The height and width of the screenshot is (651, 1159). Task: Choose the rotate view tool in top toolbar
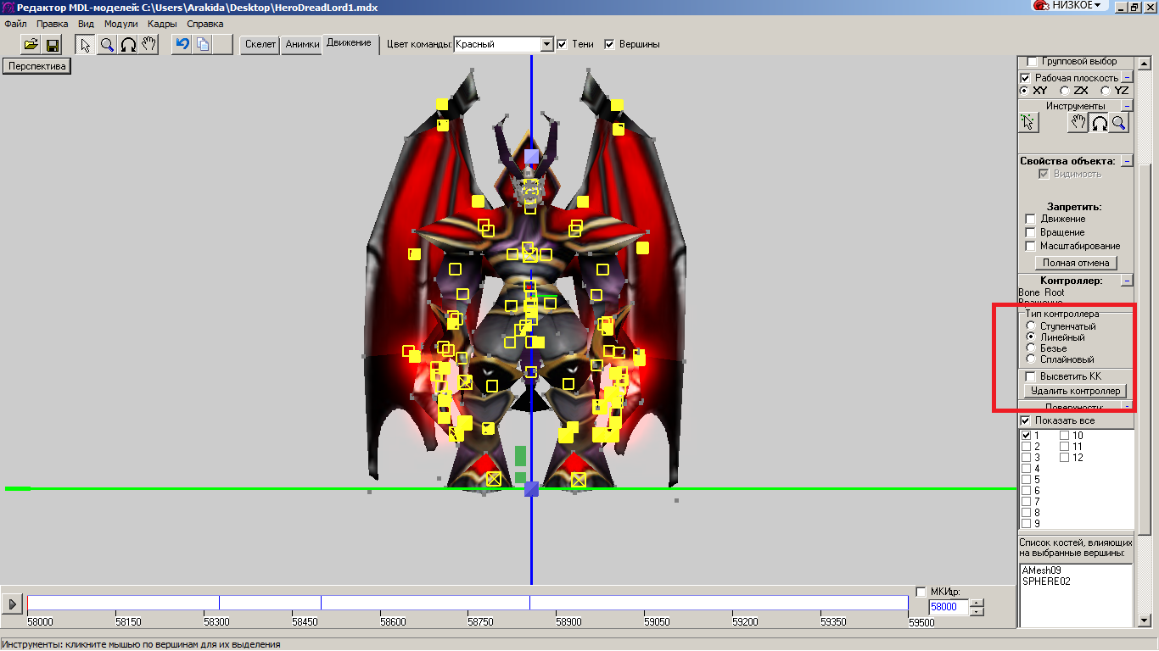pyautogui.click(x=128, y=44)
